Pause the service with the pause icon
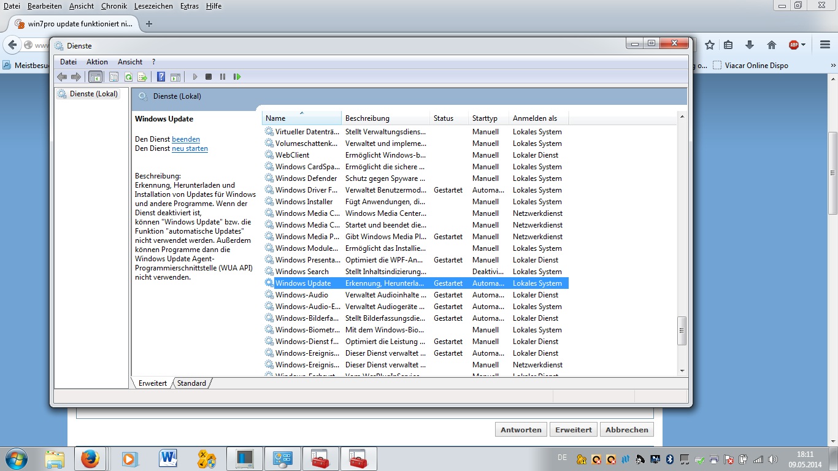The width and height of the screenshot is (838, 471). pyautogui.click(x=223, y=77)
